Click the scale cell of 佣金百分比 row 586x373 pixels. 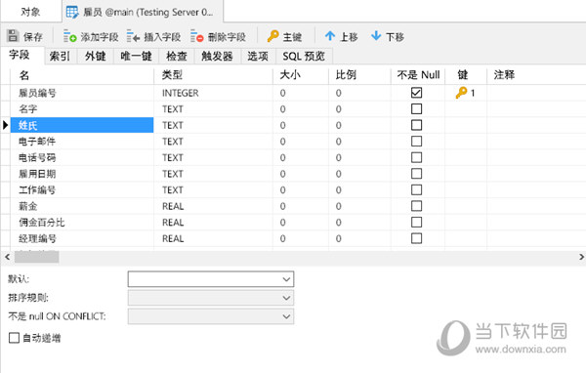tap(359, 222)
